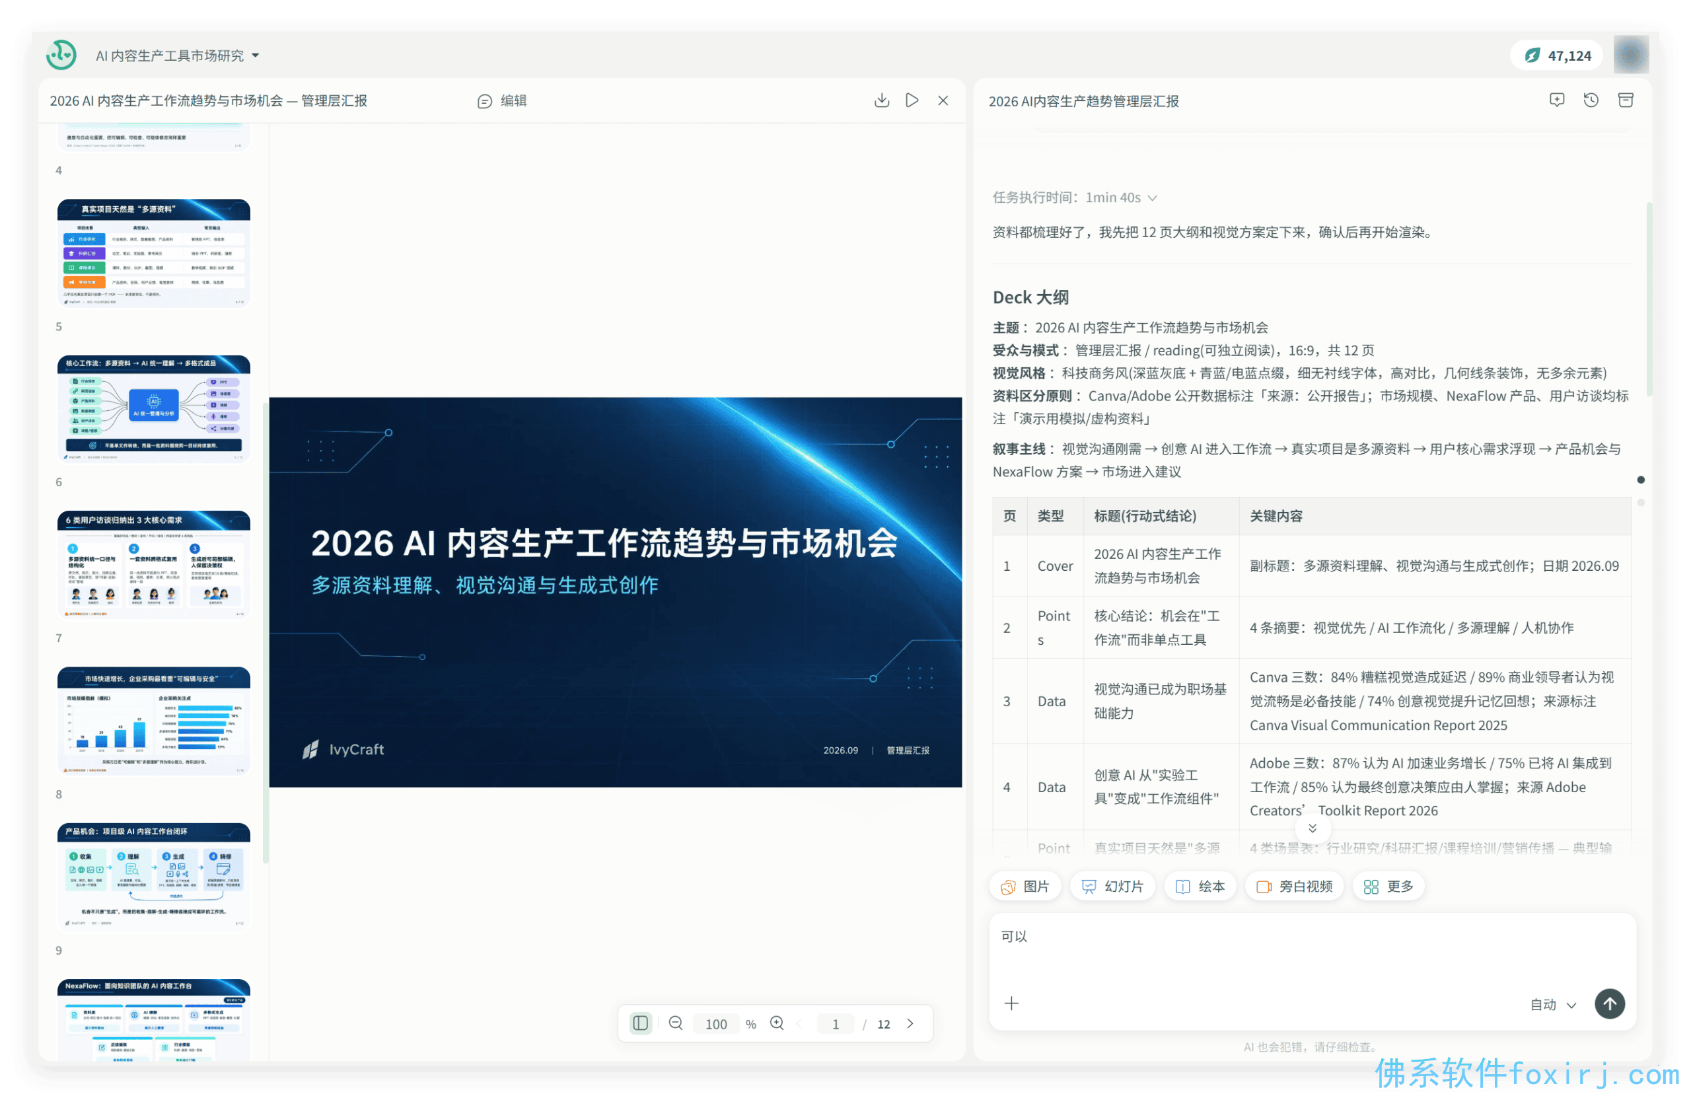Open the user avatar menu
The image size is (1691, 1098).
pyautogui.click(x=1631, y=55)
